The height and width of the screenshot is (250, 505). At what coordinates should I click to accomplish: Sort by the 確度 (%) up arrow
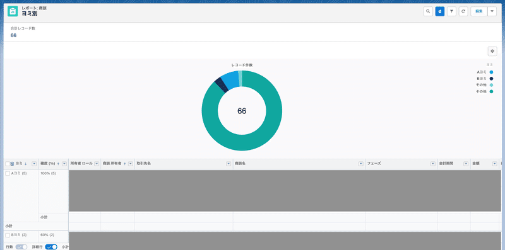click(x=58, y=164)
